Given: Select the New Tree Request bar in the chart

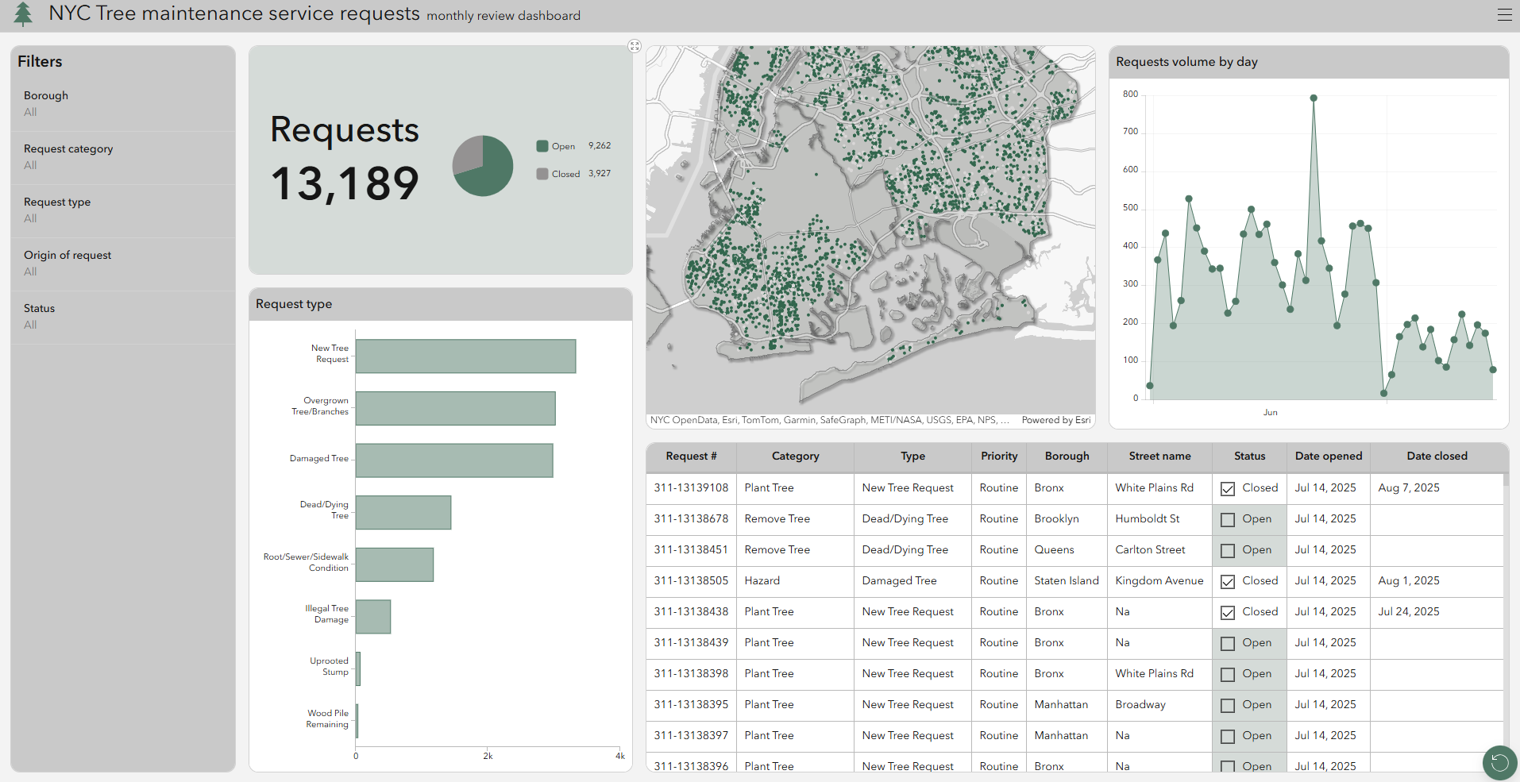Looking at the screenshot, I should (x=465, y=356).
